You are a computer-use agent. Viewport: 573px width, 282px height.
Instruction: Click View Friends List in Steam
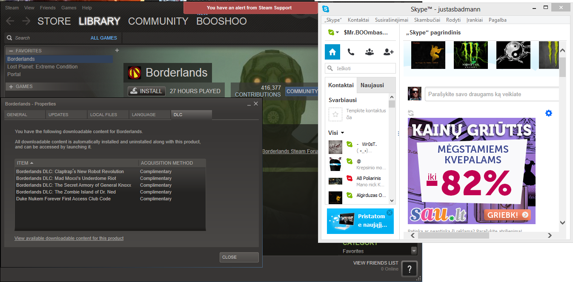(x=376, y=263)
